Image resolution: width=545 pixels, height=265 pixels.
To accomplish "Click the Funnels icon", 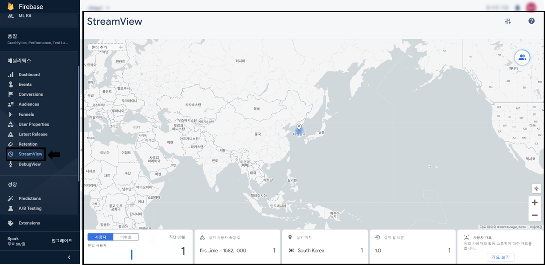I will coord(11,114).
